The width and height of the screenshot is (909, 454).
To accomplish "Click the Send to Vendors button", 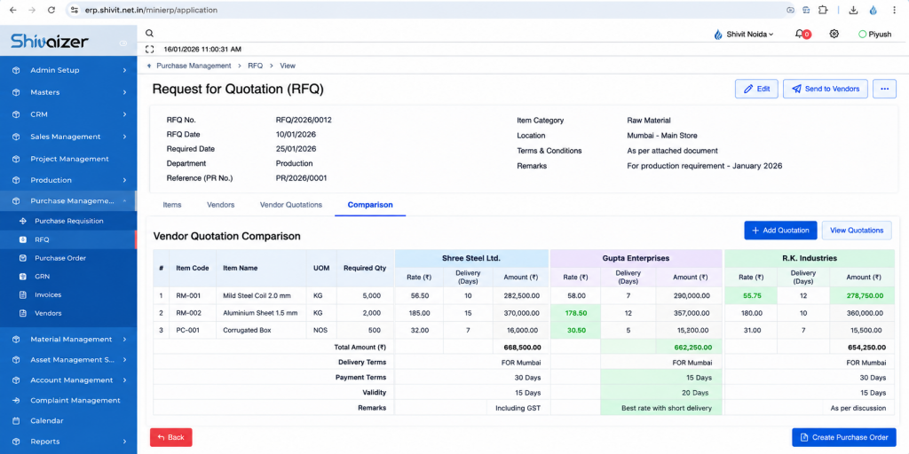I will (x=826, y=90).
